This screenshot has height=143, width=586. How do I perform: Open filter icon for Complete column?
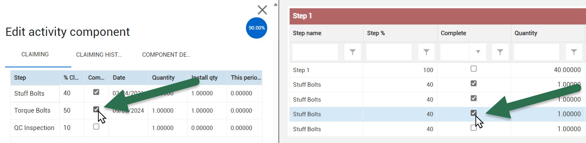coord(500,52)
